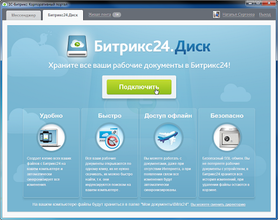Minimize the 1С-Битрикс window
The height and width of the screenshot is (220, 278).
pyautogui.click(x=250, y=3)
